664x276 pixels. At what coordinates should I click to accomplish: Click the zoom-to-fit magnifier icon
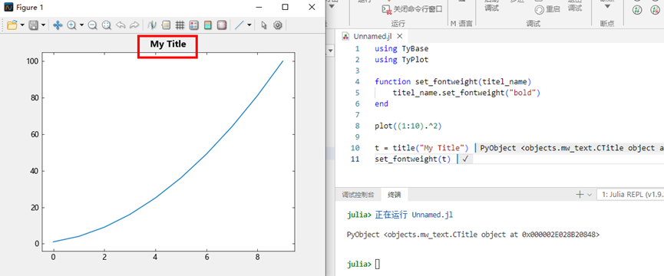tap(106, 25)
